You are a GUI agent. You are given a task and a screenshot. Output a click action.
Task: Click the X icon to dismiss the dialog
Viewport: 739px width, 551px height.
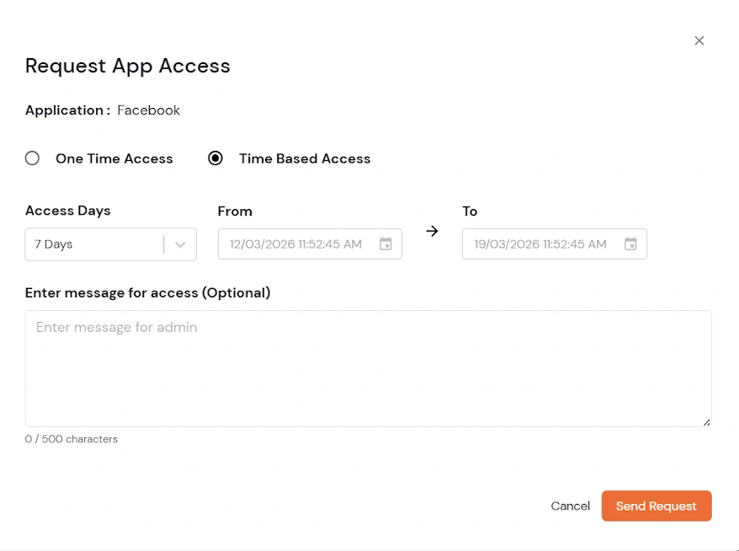(699, 40)
